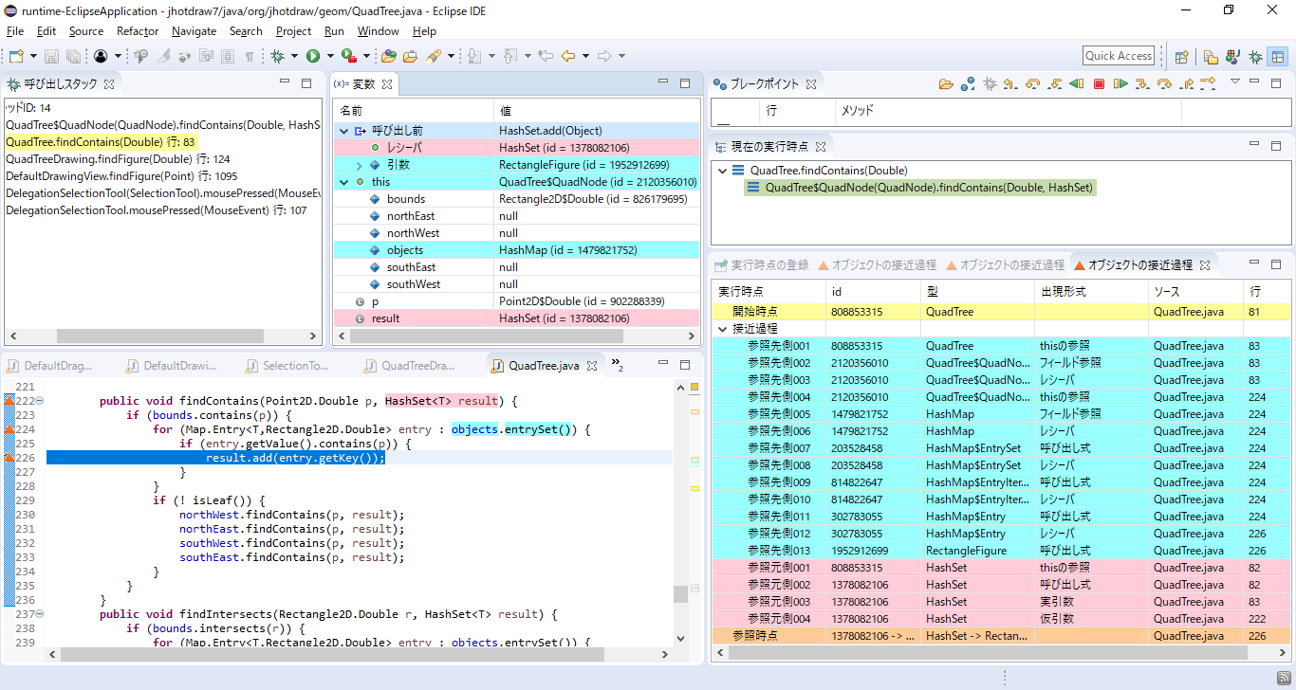Show hidden editor tabs chevron list
The width and height of the screenshot is (1296, 690).
[617, 364]
